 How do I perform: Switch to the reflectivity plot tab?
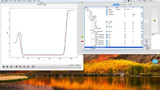pos(40,5)
